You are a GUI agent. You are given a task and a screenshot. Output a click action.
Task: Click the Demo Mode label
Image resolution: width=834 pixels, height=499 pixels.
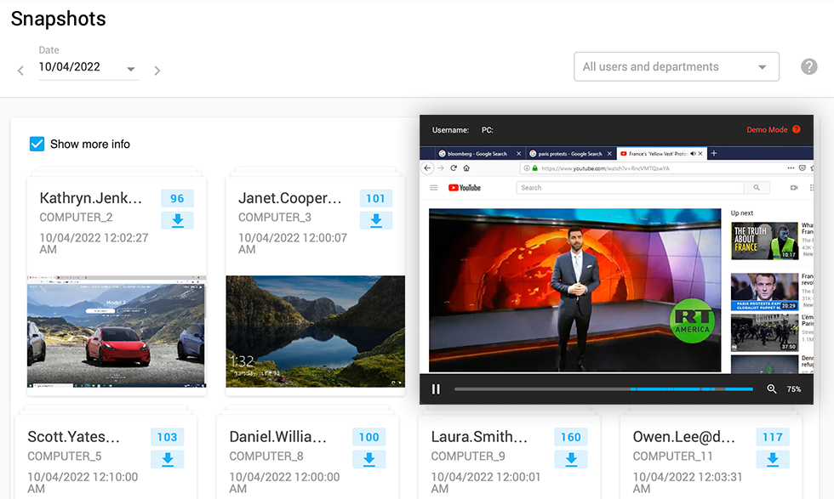(767, 130)
